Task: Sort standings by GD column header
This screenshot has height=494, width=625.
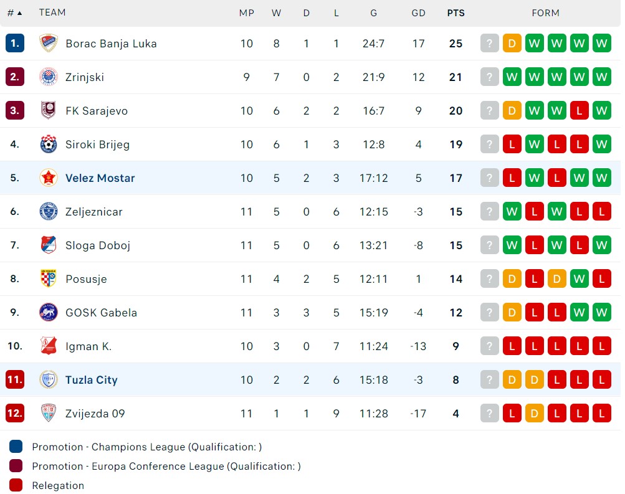Action: coord(418,12)
